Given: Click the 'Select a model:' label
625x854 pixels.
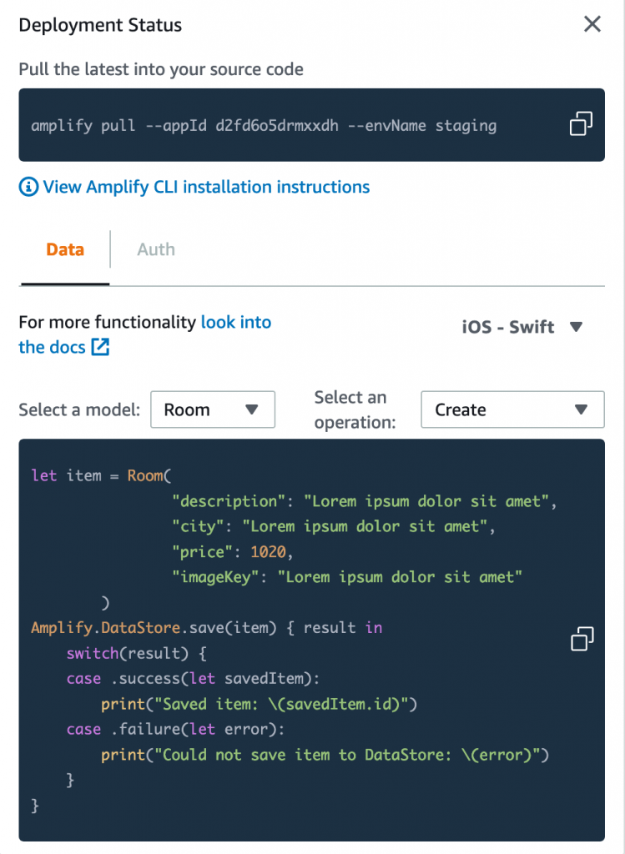Looking at the screenshot, I should point(79,409).
